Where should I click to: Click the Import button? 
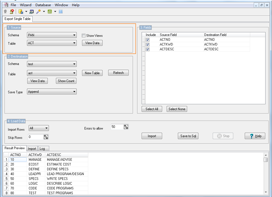pos(152,136)
